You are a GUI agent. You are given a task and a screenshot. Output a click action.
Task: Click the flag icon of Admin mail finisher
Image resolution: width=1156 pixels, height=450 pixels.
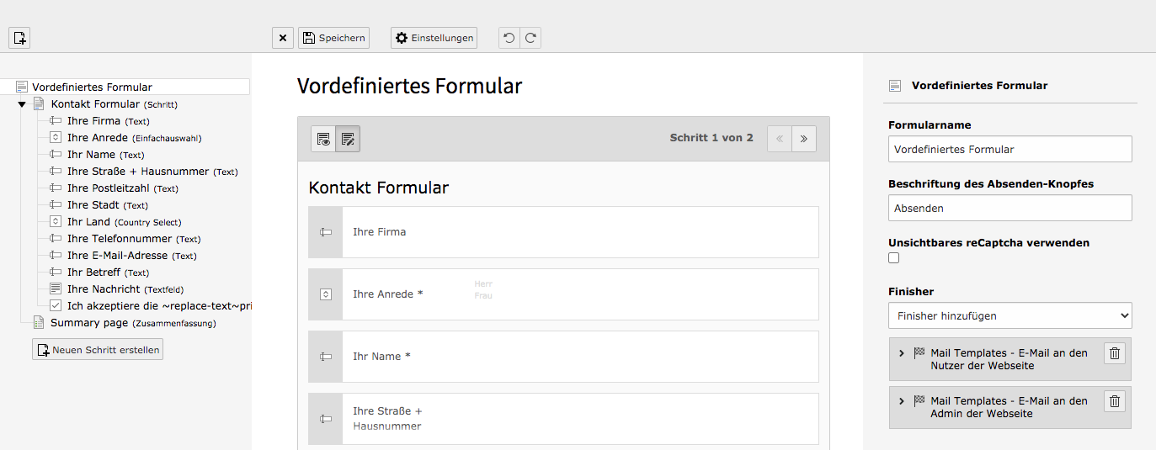click(x=919, y=401)
